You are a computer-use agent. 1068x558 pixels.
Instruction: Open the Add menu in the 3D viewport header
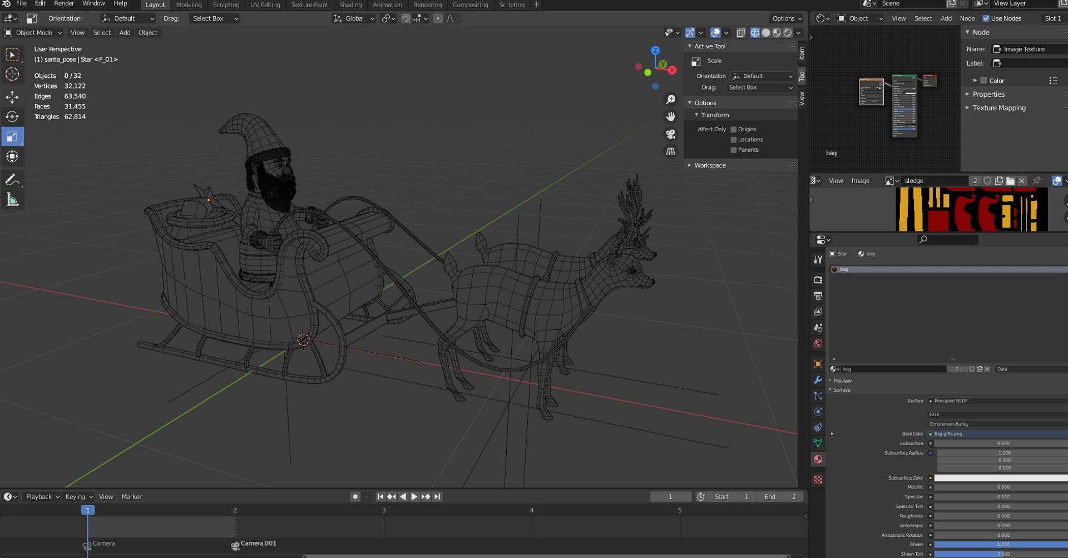click(125, 33)
